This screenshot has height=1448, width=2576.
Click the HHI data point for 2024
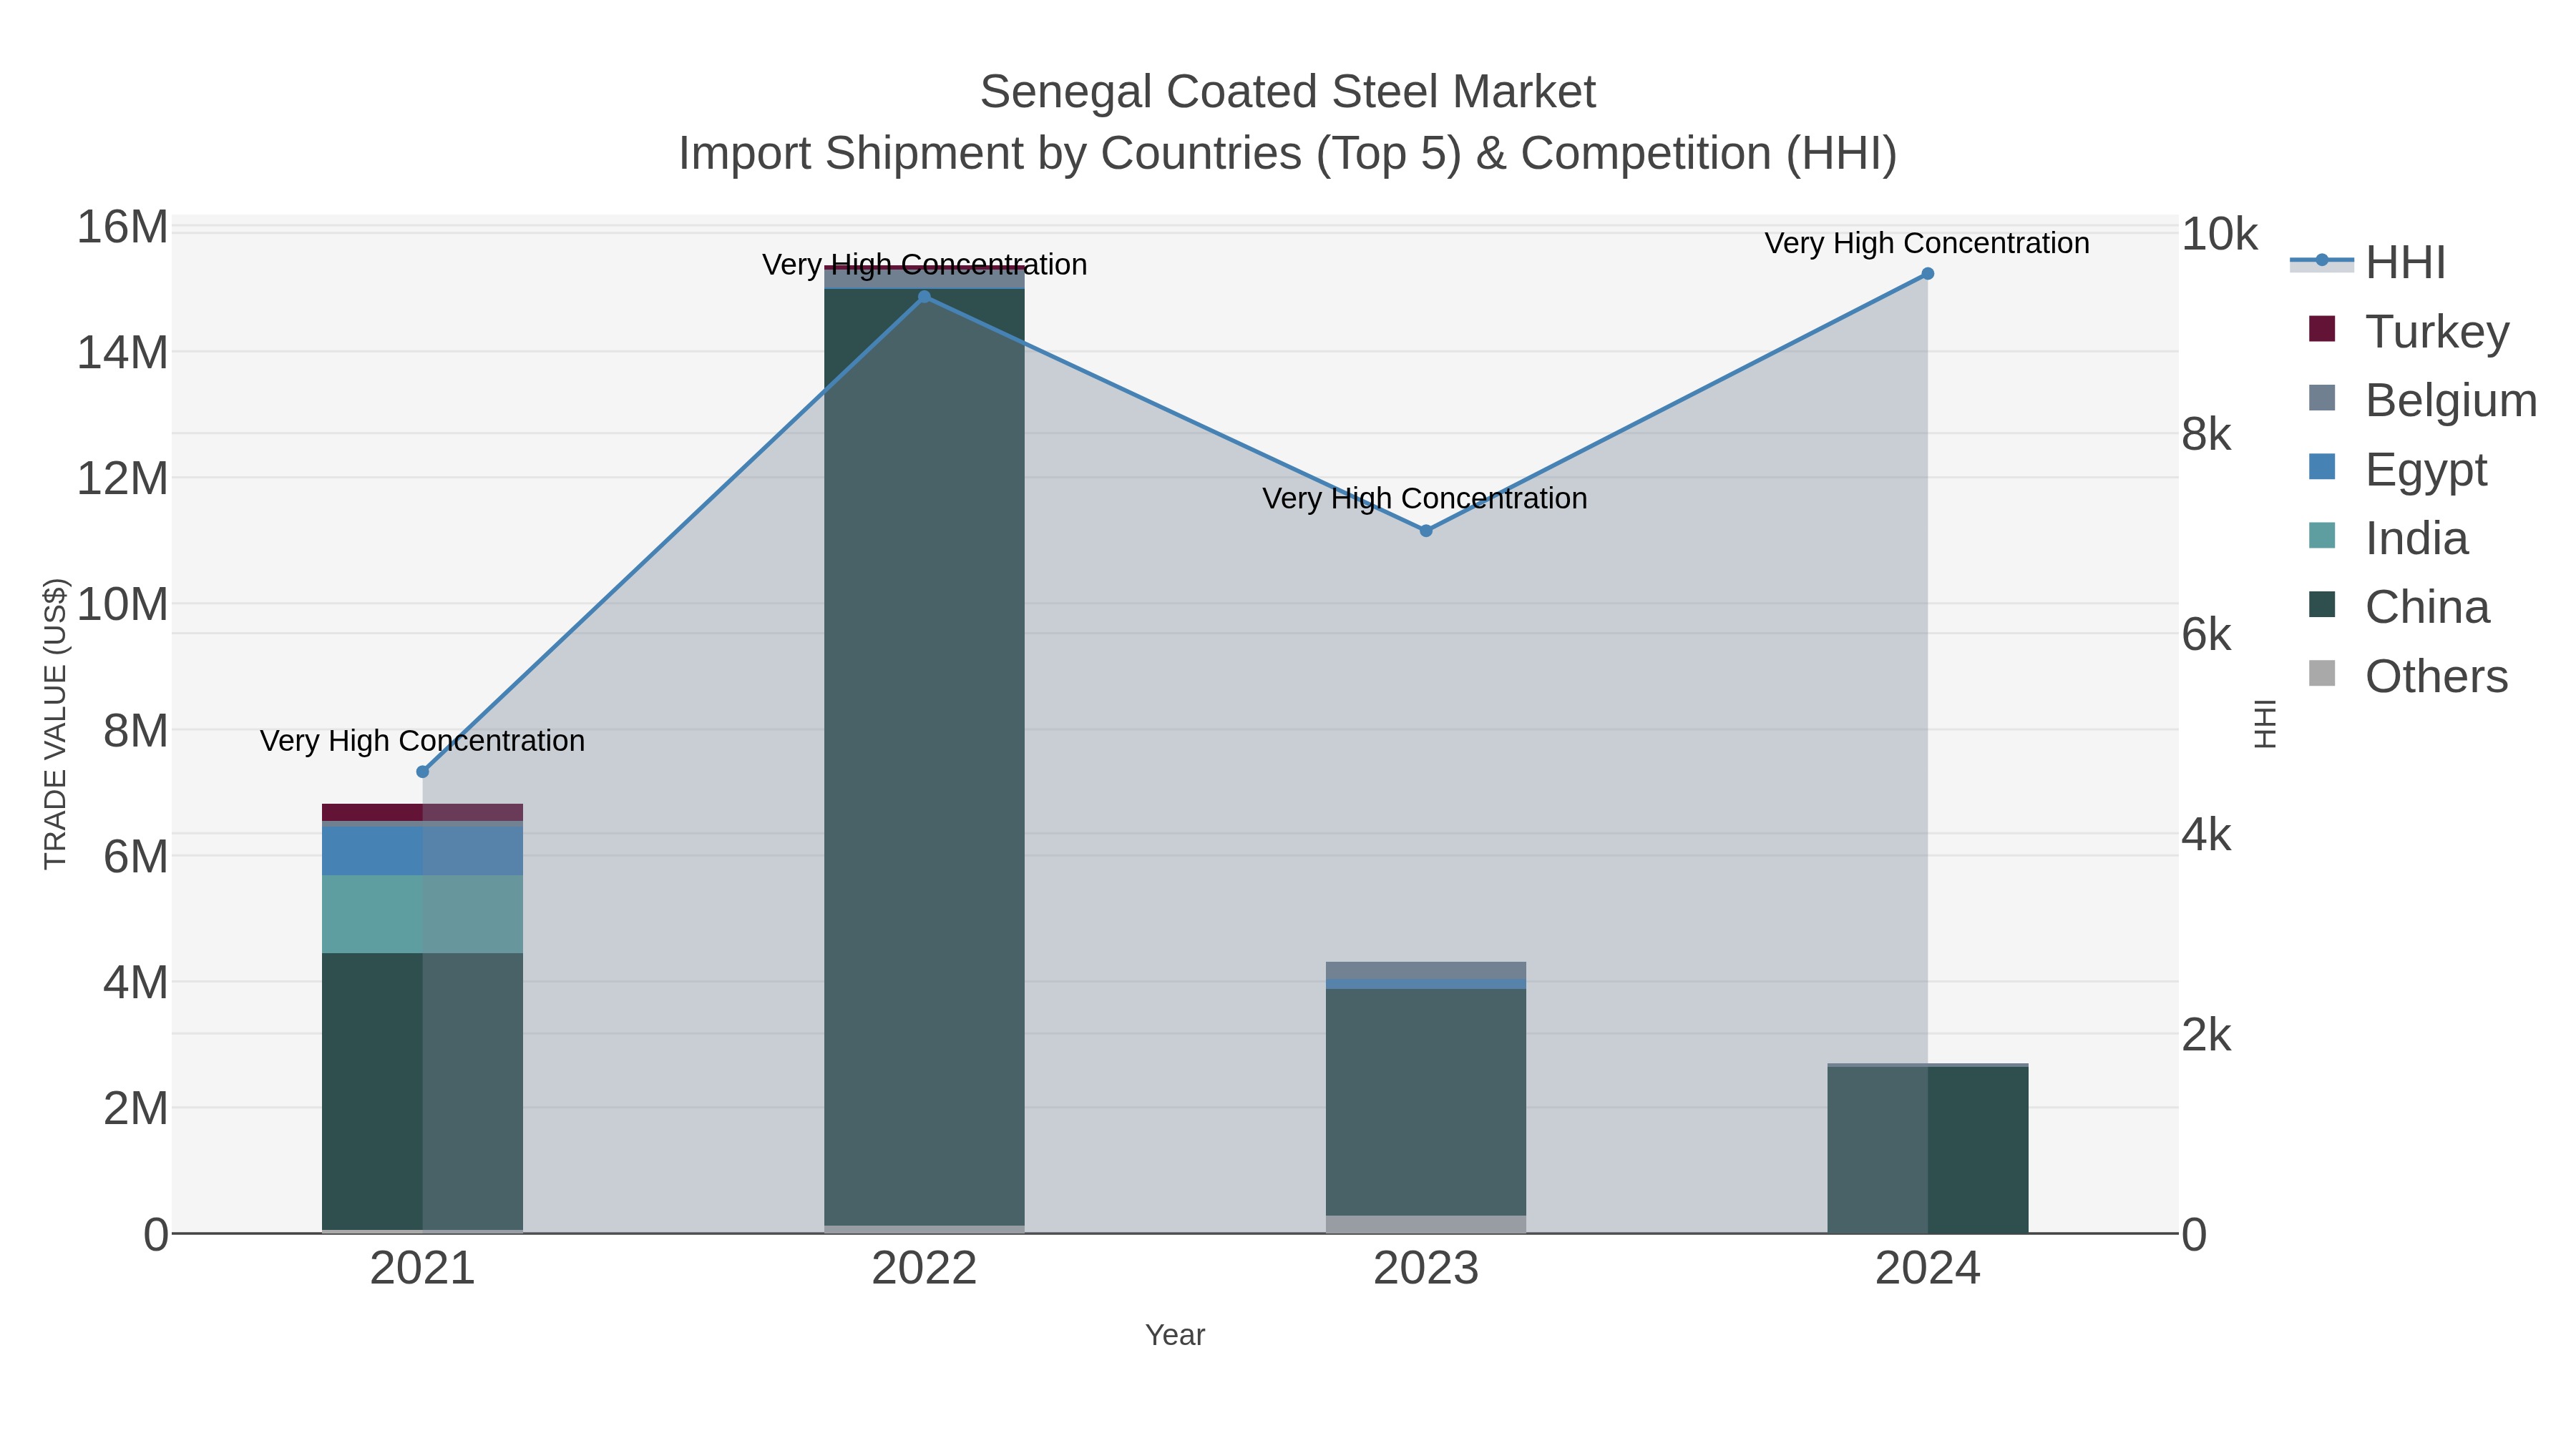[1928, 274]
